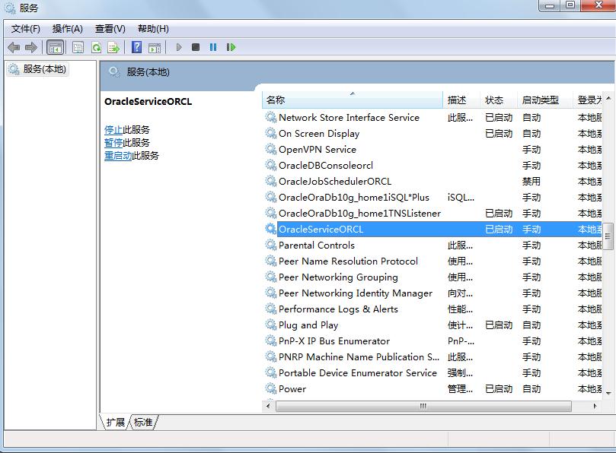Click the 服务 window title icon
The image size is (616, 453).
[10, 8]
